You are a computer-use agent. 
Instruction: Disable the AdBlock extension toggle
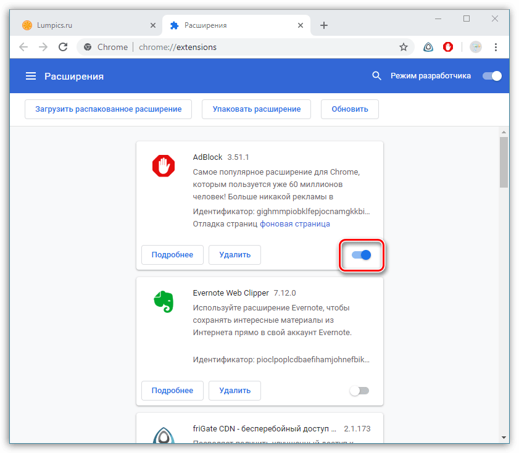pyautogui.click(x=361, y=255)
